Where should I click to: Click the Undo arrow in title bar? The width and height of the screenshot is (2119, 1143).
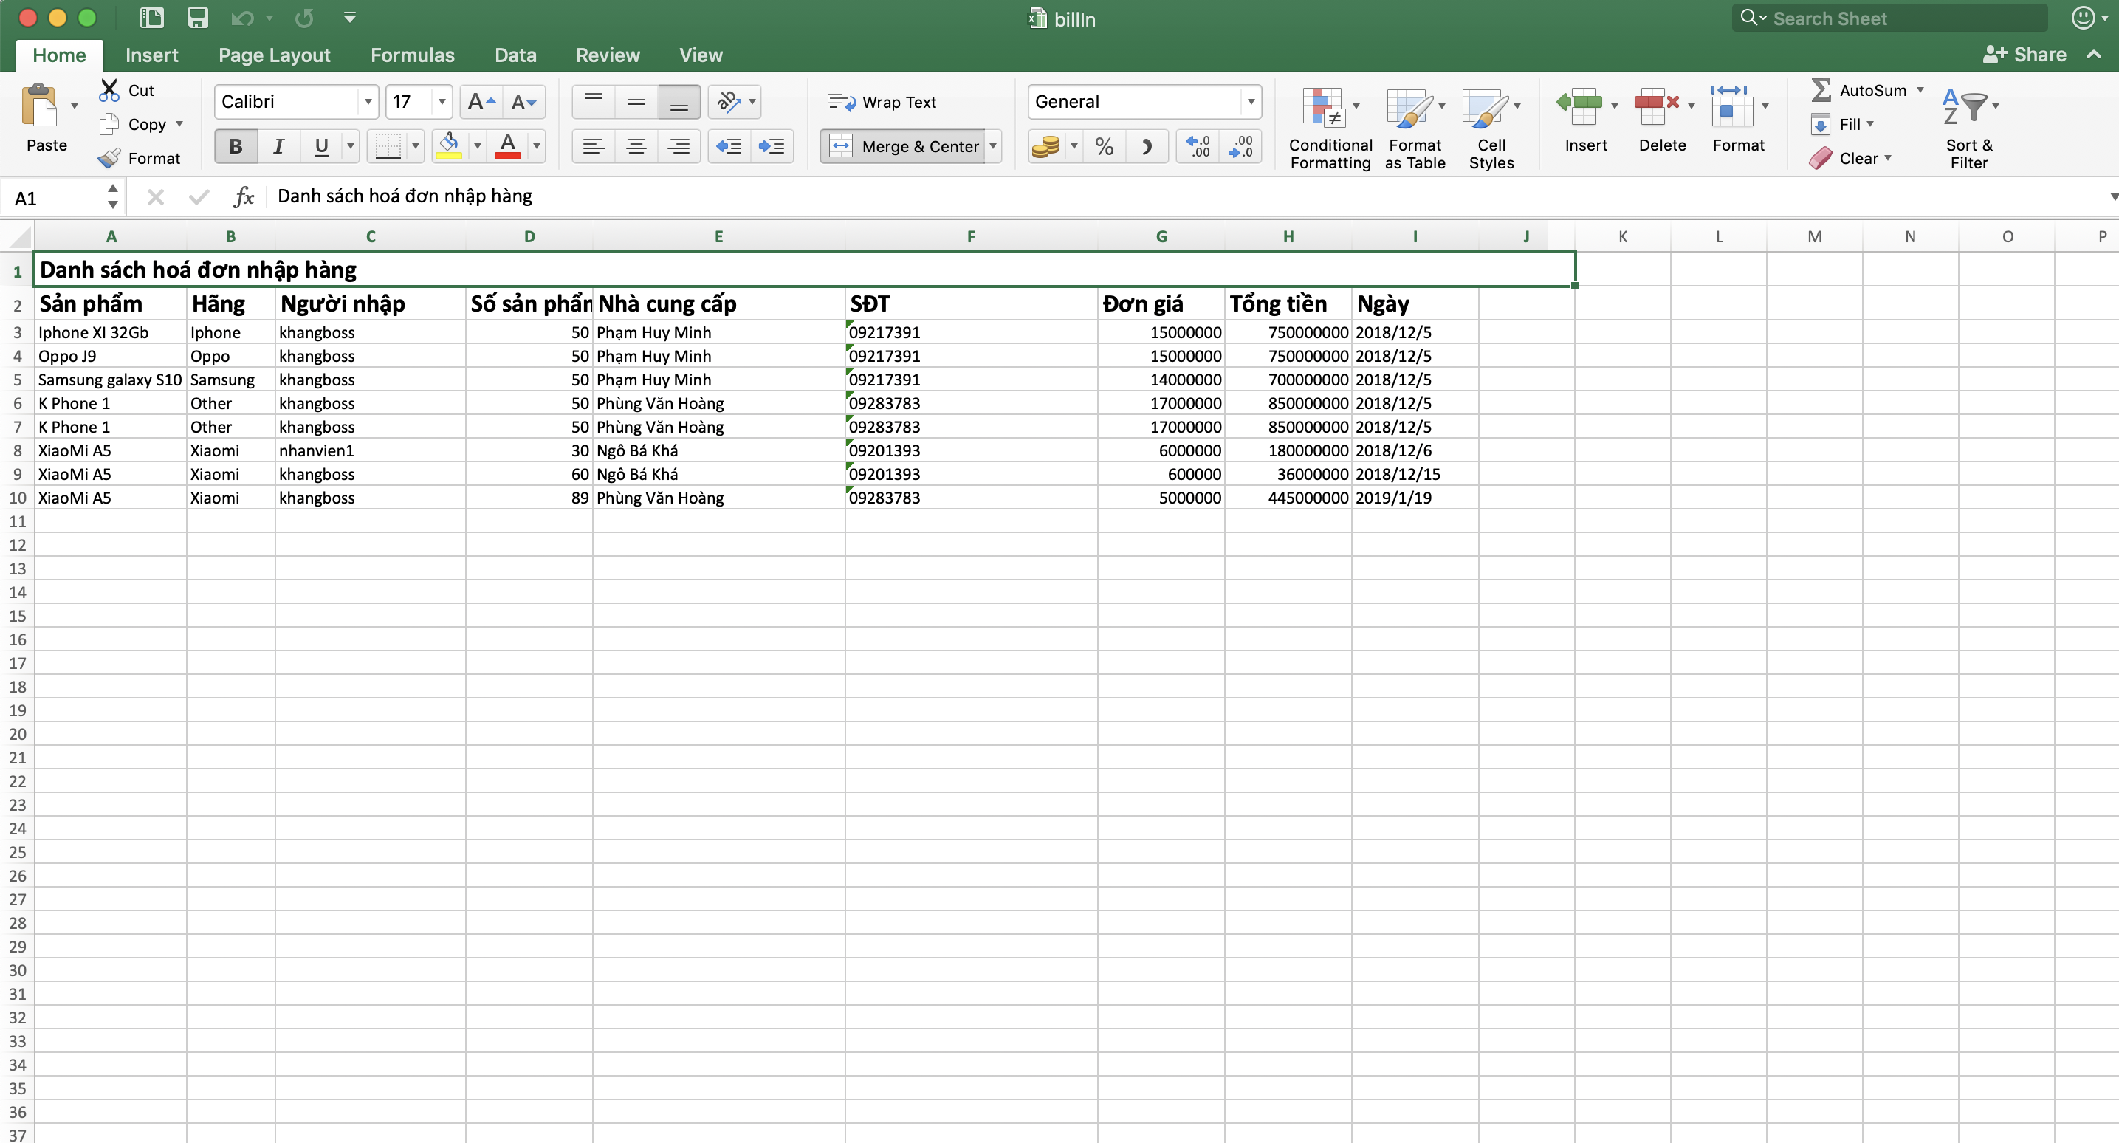[242, 17]
